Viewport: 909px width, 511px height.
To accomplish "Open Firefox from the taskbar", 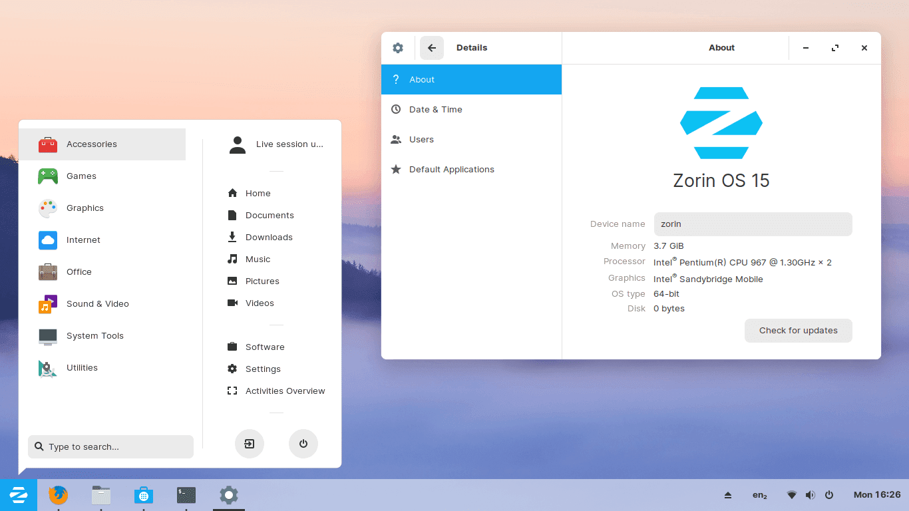I will pos(58,495).
